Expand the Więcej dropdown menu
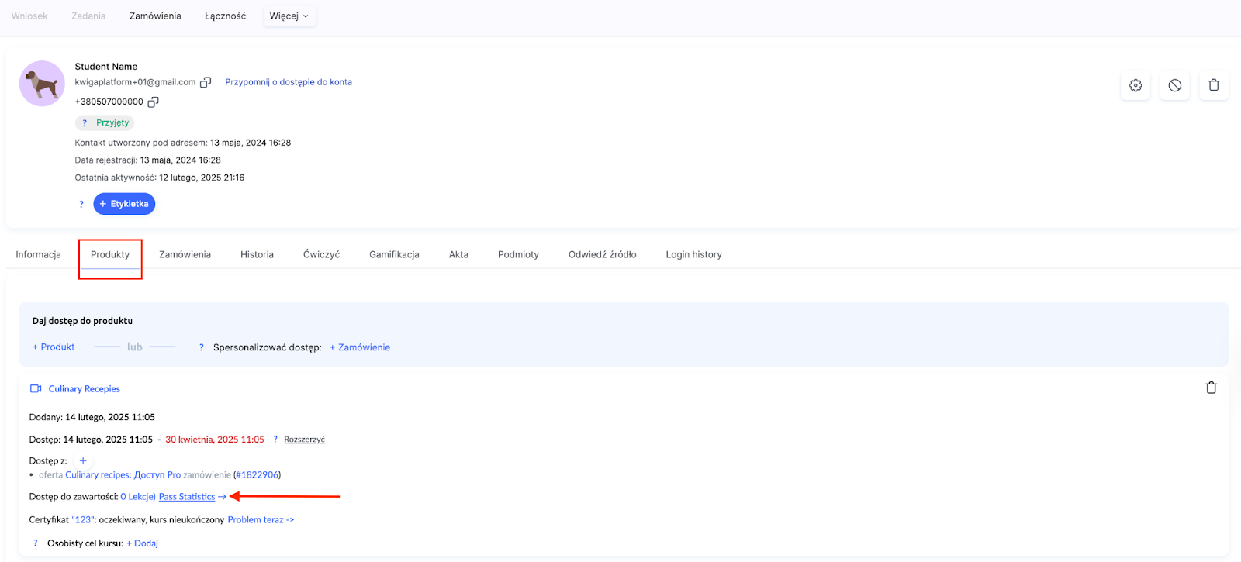 (289, 16)
